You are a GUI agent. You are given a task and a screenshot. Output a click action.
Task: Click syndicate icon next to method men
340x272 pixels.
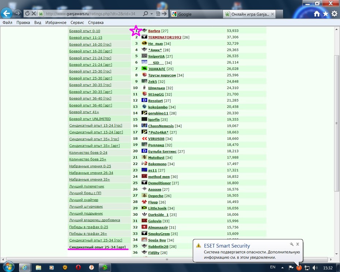144,176
